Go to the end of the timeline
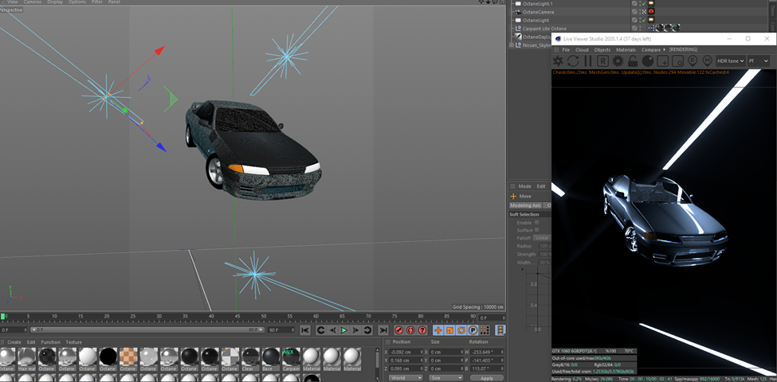Screen dimensions: 777x382 coord(383,330)
